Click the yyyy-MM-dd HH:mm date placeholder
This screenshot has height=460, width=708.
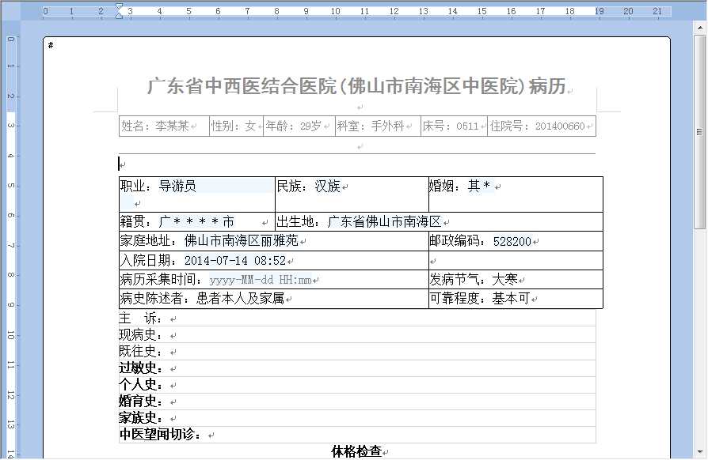click(261, 280)
